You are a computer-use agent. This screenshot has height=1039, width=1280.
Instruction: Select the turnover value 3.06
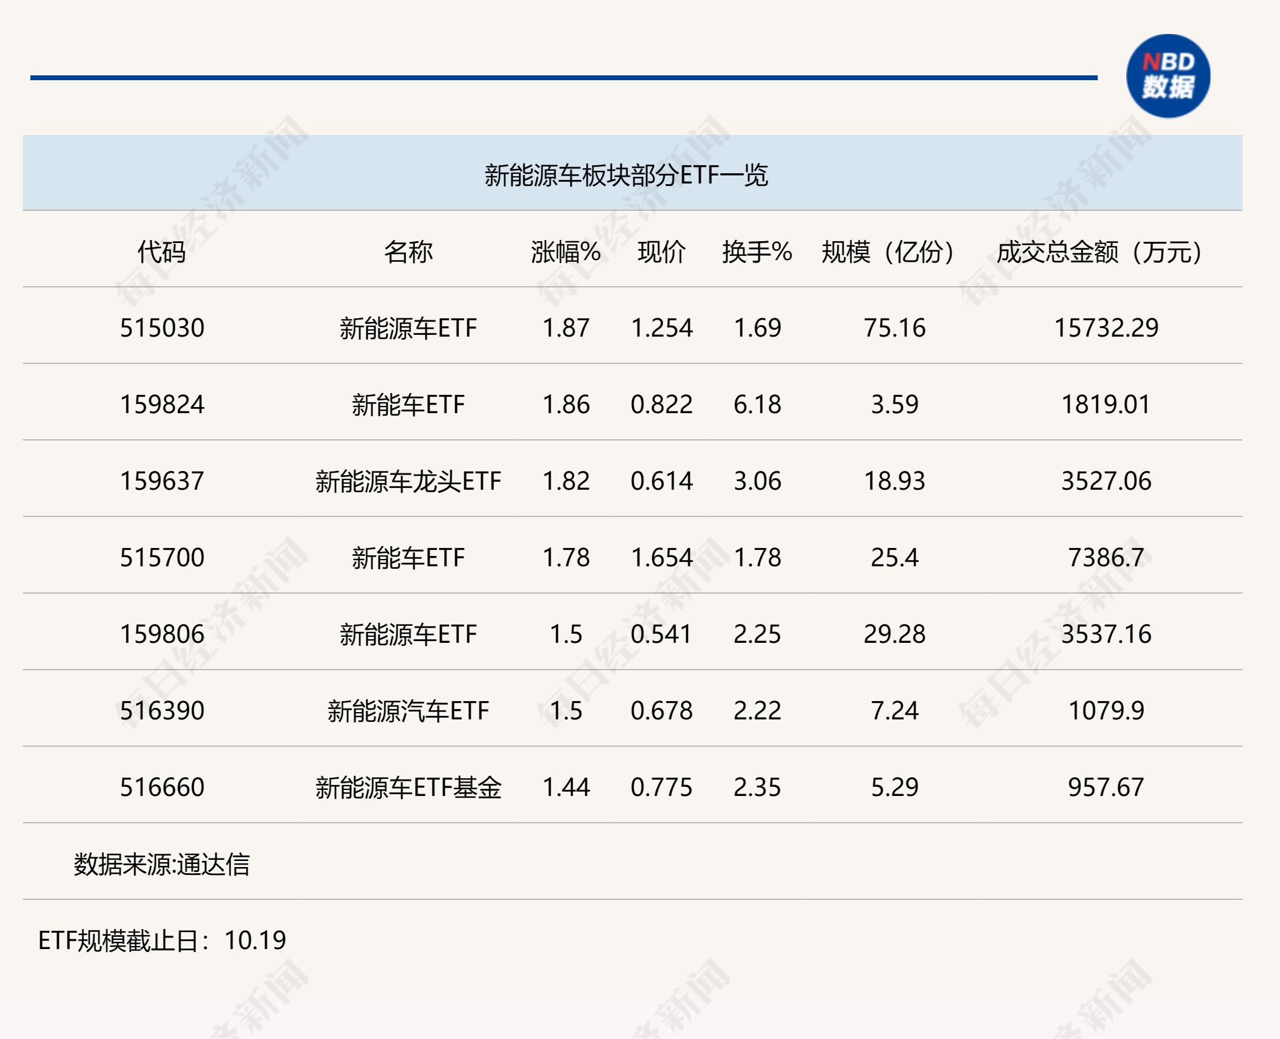(757, 481)
